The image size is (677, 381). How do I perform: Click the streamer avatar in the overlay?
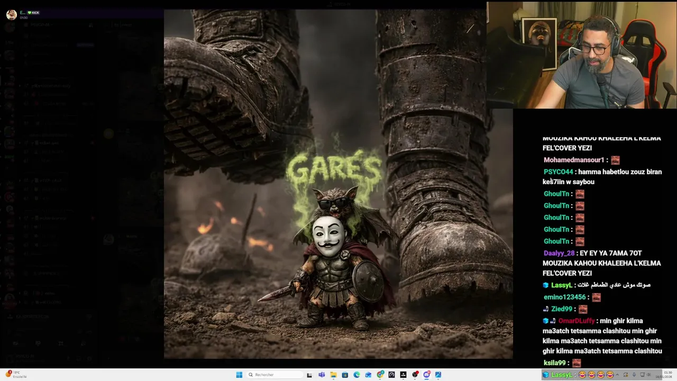coord(11,15)
